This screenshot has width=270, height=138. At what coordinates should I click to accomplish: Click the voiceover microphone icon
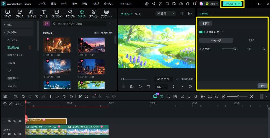196,96
